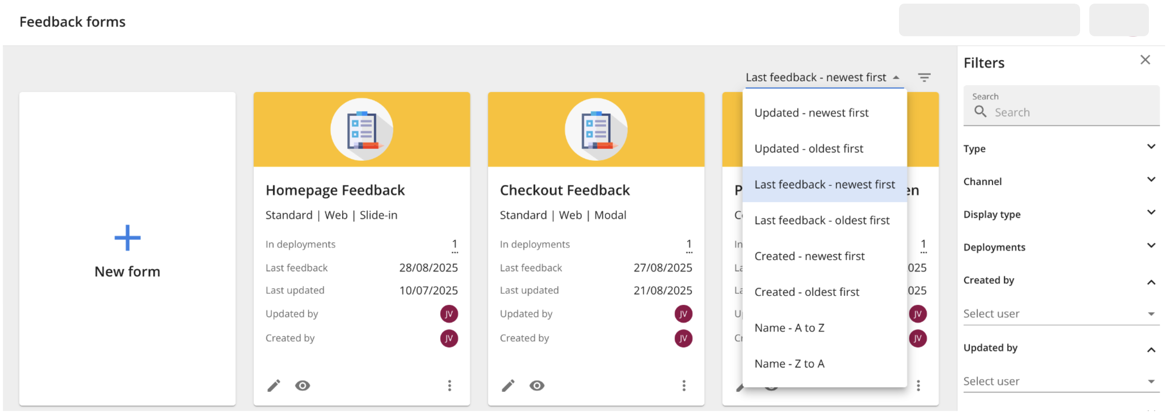Screen dimensions: 1167x413
Task: Select the Updated - newest first sort option
Action: click(x=811, y=112)
